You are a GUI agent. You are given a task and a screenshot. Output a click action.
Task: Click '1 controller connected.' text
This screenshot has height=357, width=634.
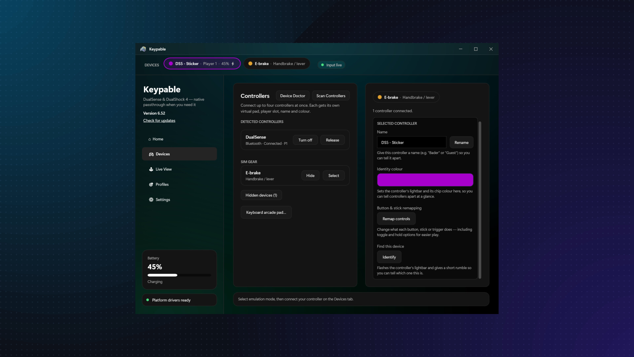point(393,111)
